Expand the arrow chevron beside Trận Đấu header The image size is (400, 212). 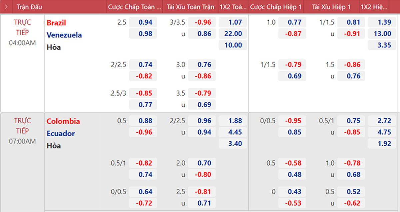tap(6, 7)
